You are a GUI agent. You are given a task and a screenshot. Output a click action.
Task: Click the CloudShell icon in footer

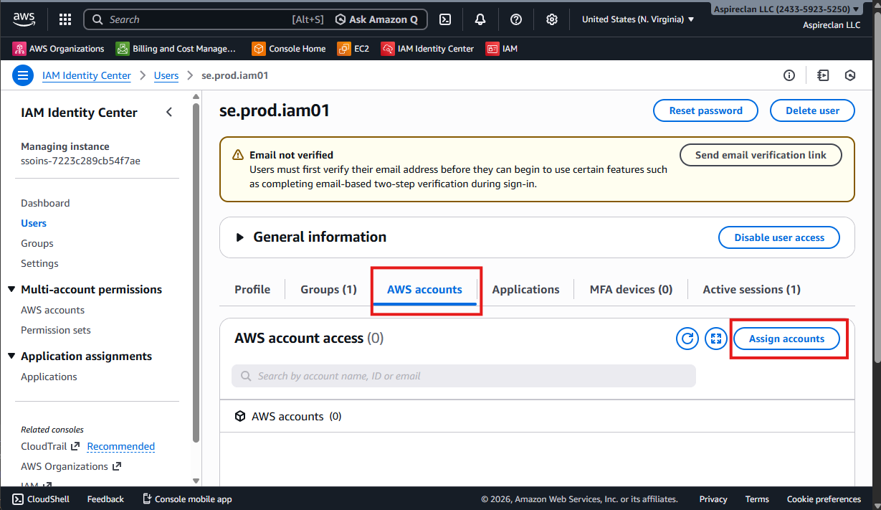tap(18, 499)
